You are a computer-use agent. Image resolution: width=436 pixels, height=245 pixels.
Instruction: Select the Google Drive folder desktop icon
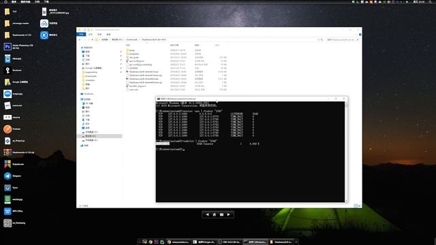tap(7, 82)
